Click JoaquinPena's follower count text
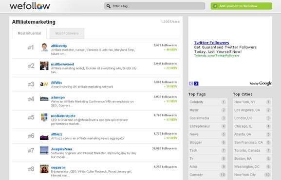281x180 pixels. click(x=165, y=148)
